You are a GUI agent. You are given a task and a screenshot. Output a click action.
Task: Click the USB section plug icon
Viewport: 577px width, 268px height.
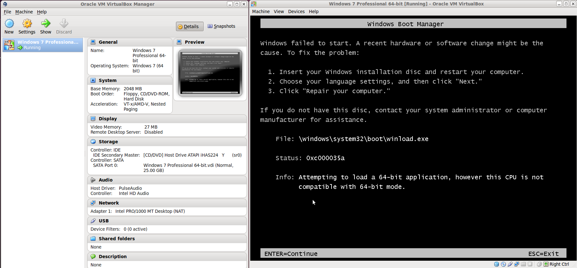tap(93, 220)
